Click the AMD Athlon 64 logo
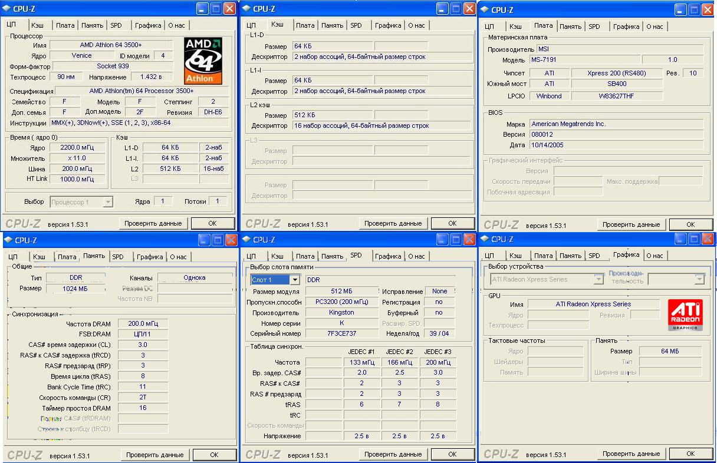717x463 pixels. coord(203,61)
